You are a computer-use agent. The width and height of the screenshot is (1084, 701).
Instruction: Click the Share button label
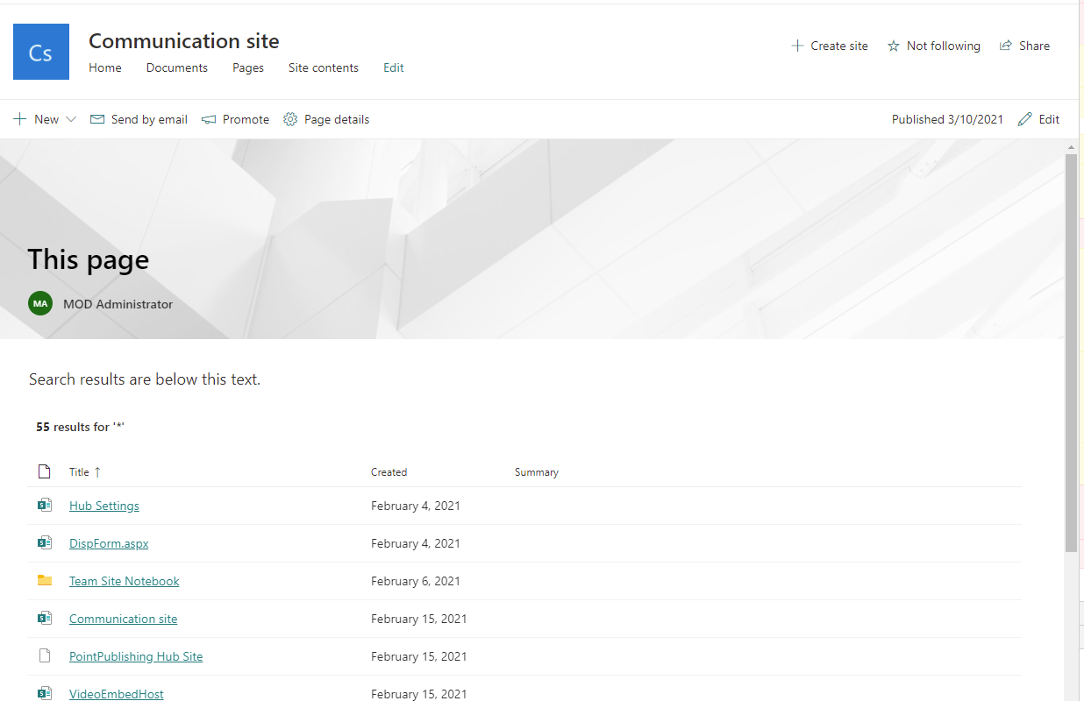pyautogui.click(x=1035, y=46)
